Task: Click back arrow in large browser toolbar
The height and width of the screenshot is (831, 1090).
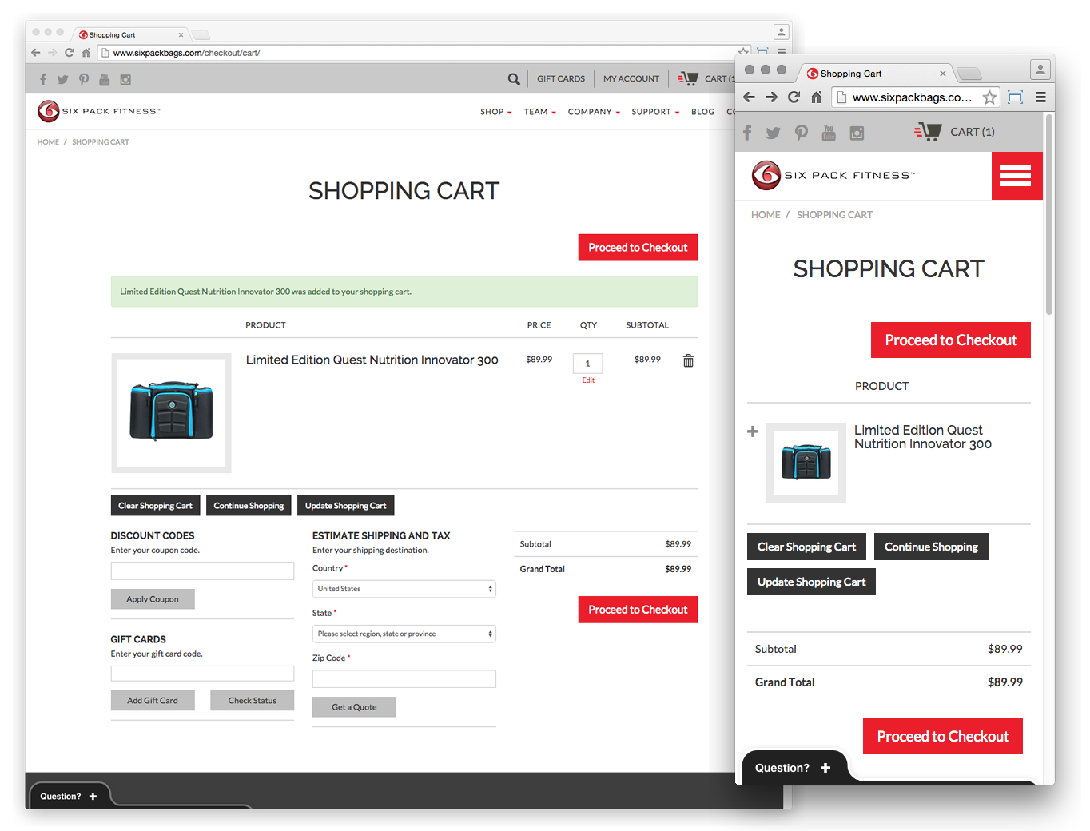Action: point(35,53)
